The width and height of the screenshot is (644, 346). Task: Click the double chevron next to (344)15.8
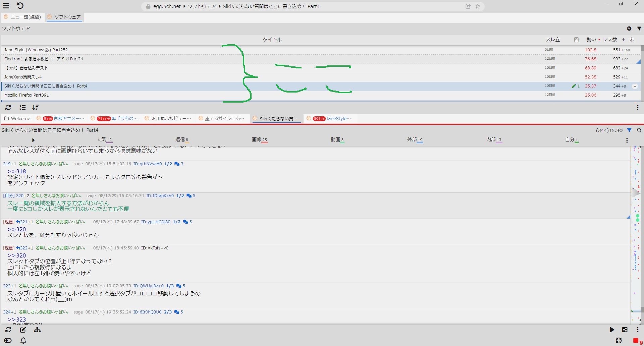(x=621, y=130)
